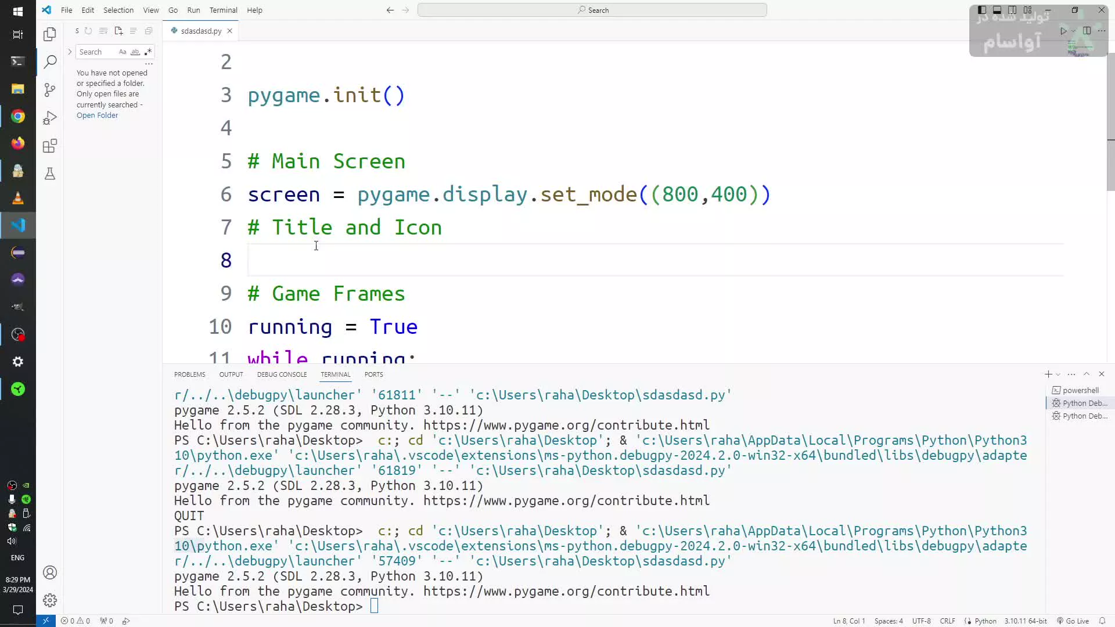1115x627 pixels.
Task: Select the Terminal menu item
Action: tap(223, 10)
